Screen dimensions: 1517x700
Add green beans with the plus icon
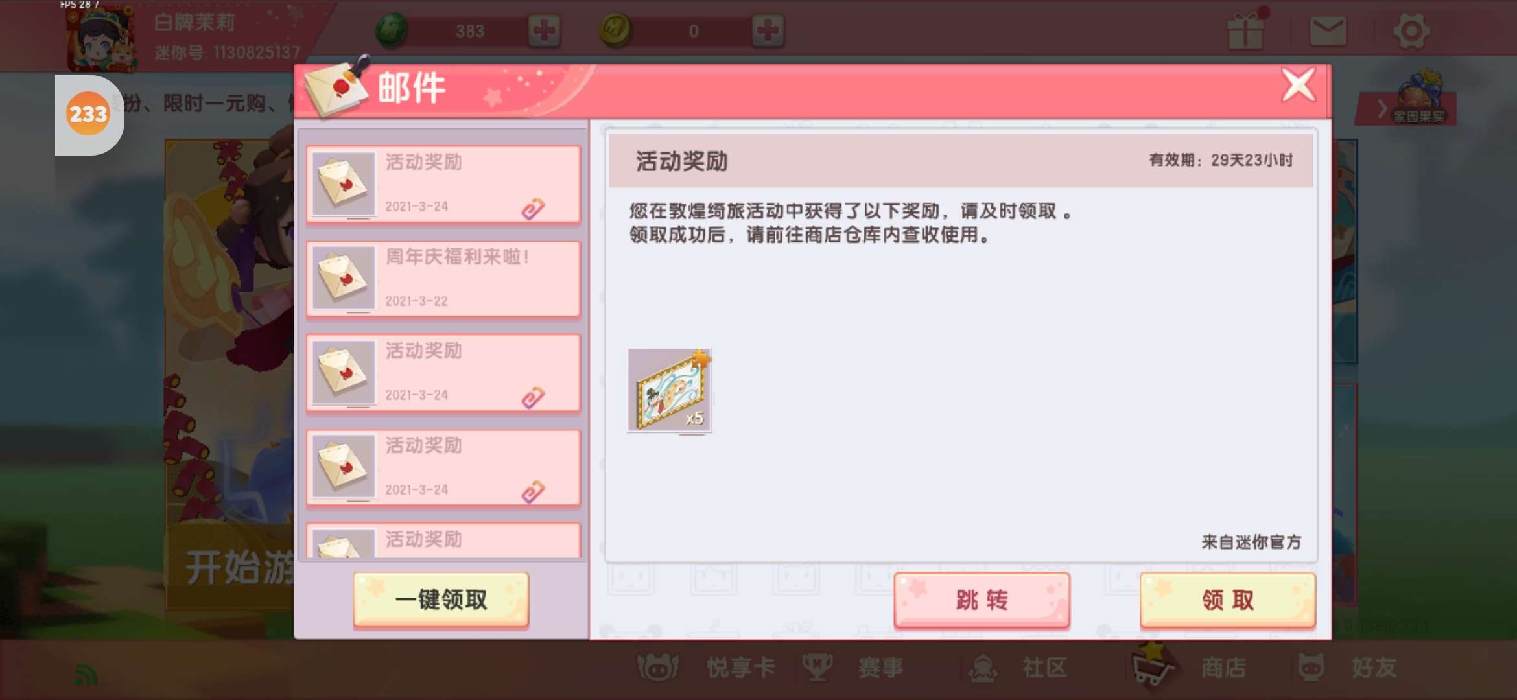pyautogui.click(x=544, y=30)
